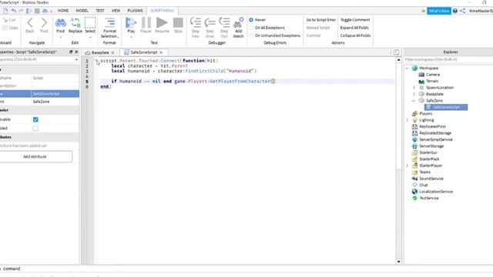This screenshot has width=493, height=277.
Task: Open the MODEL ribbon tab
Action: tap(82, 11)
